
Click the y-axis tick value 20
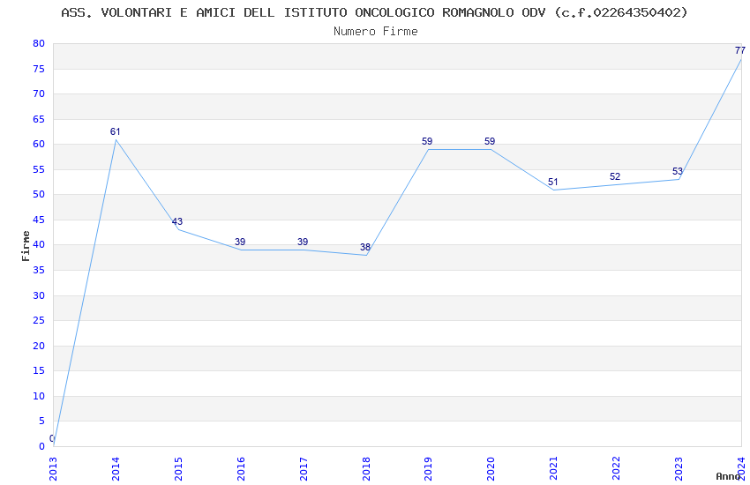pos(39,346)
